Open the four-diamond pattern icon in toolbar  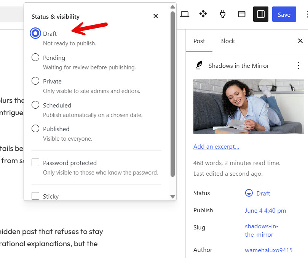203,14
